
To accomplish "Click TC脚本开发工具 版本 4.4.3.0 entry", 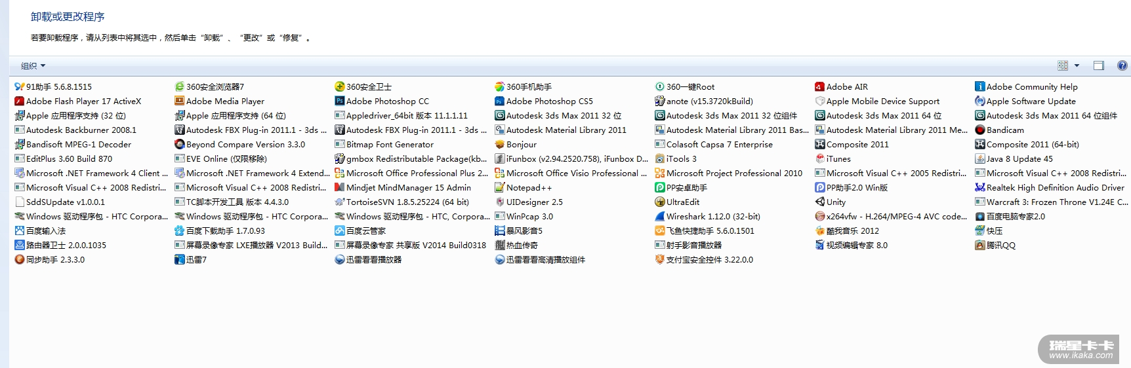I will point(232,202).
